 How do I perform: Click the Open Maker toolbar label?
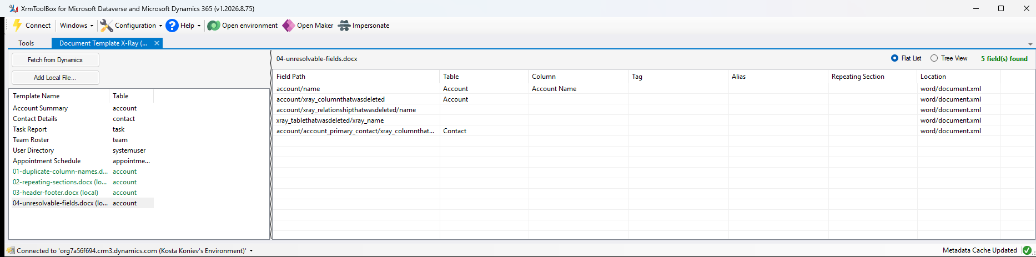(315, 26)
